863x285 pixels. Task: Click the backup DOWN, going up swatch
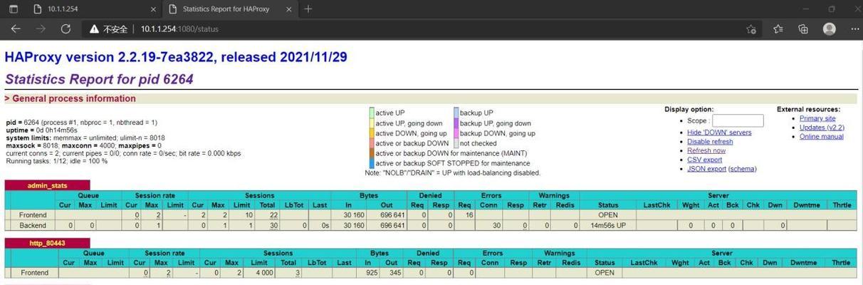456,133
